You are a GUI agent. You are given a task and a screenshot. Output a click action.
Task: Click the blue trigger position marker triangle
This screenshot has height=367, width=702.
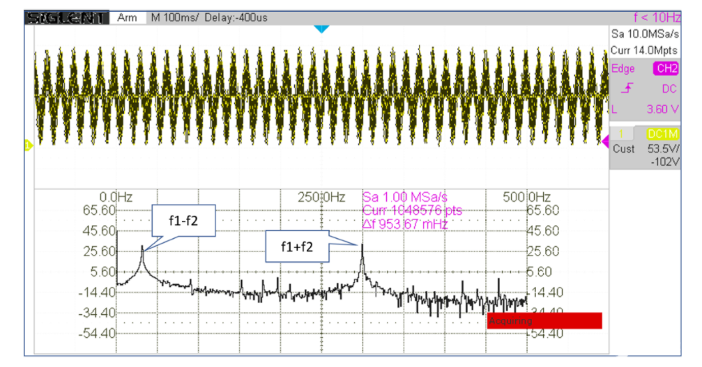pyautogui.click(x=321, y=29)
